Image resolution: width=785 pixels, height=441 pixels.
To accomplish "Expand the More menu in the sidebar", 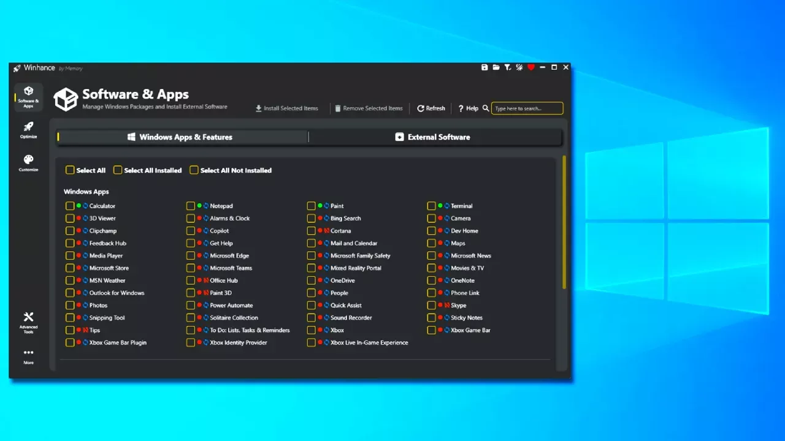I will pos(28,356).
